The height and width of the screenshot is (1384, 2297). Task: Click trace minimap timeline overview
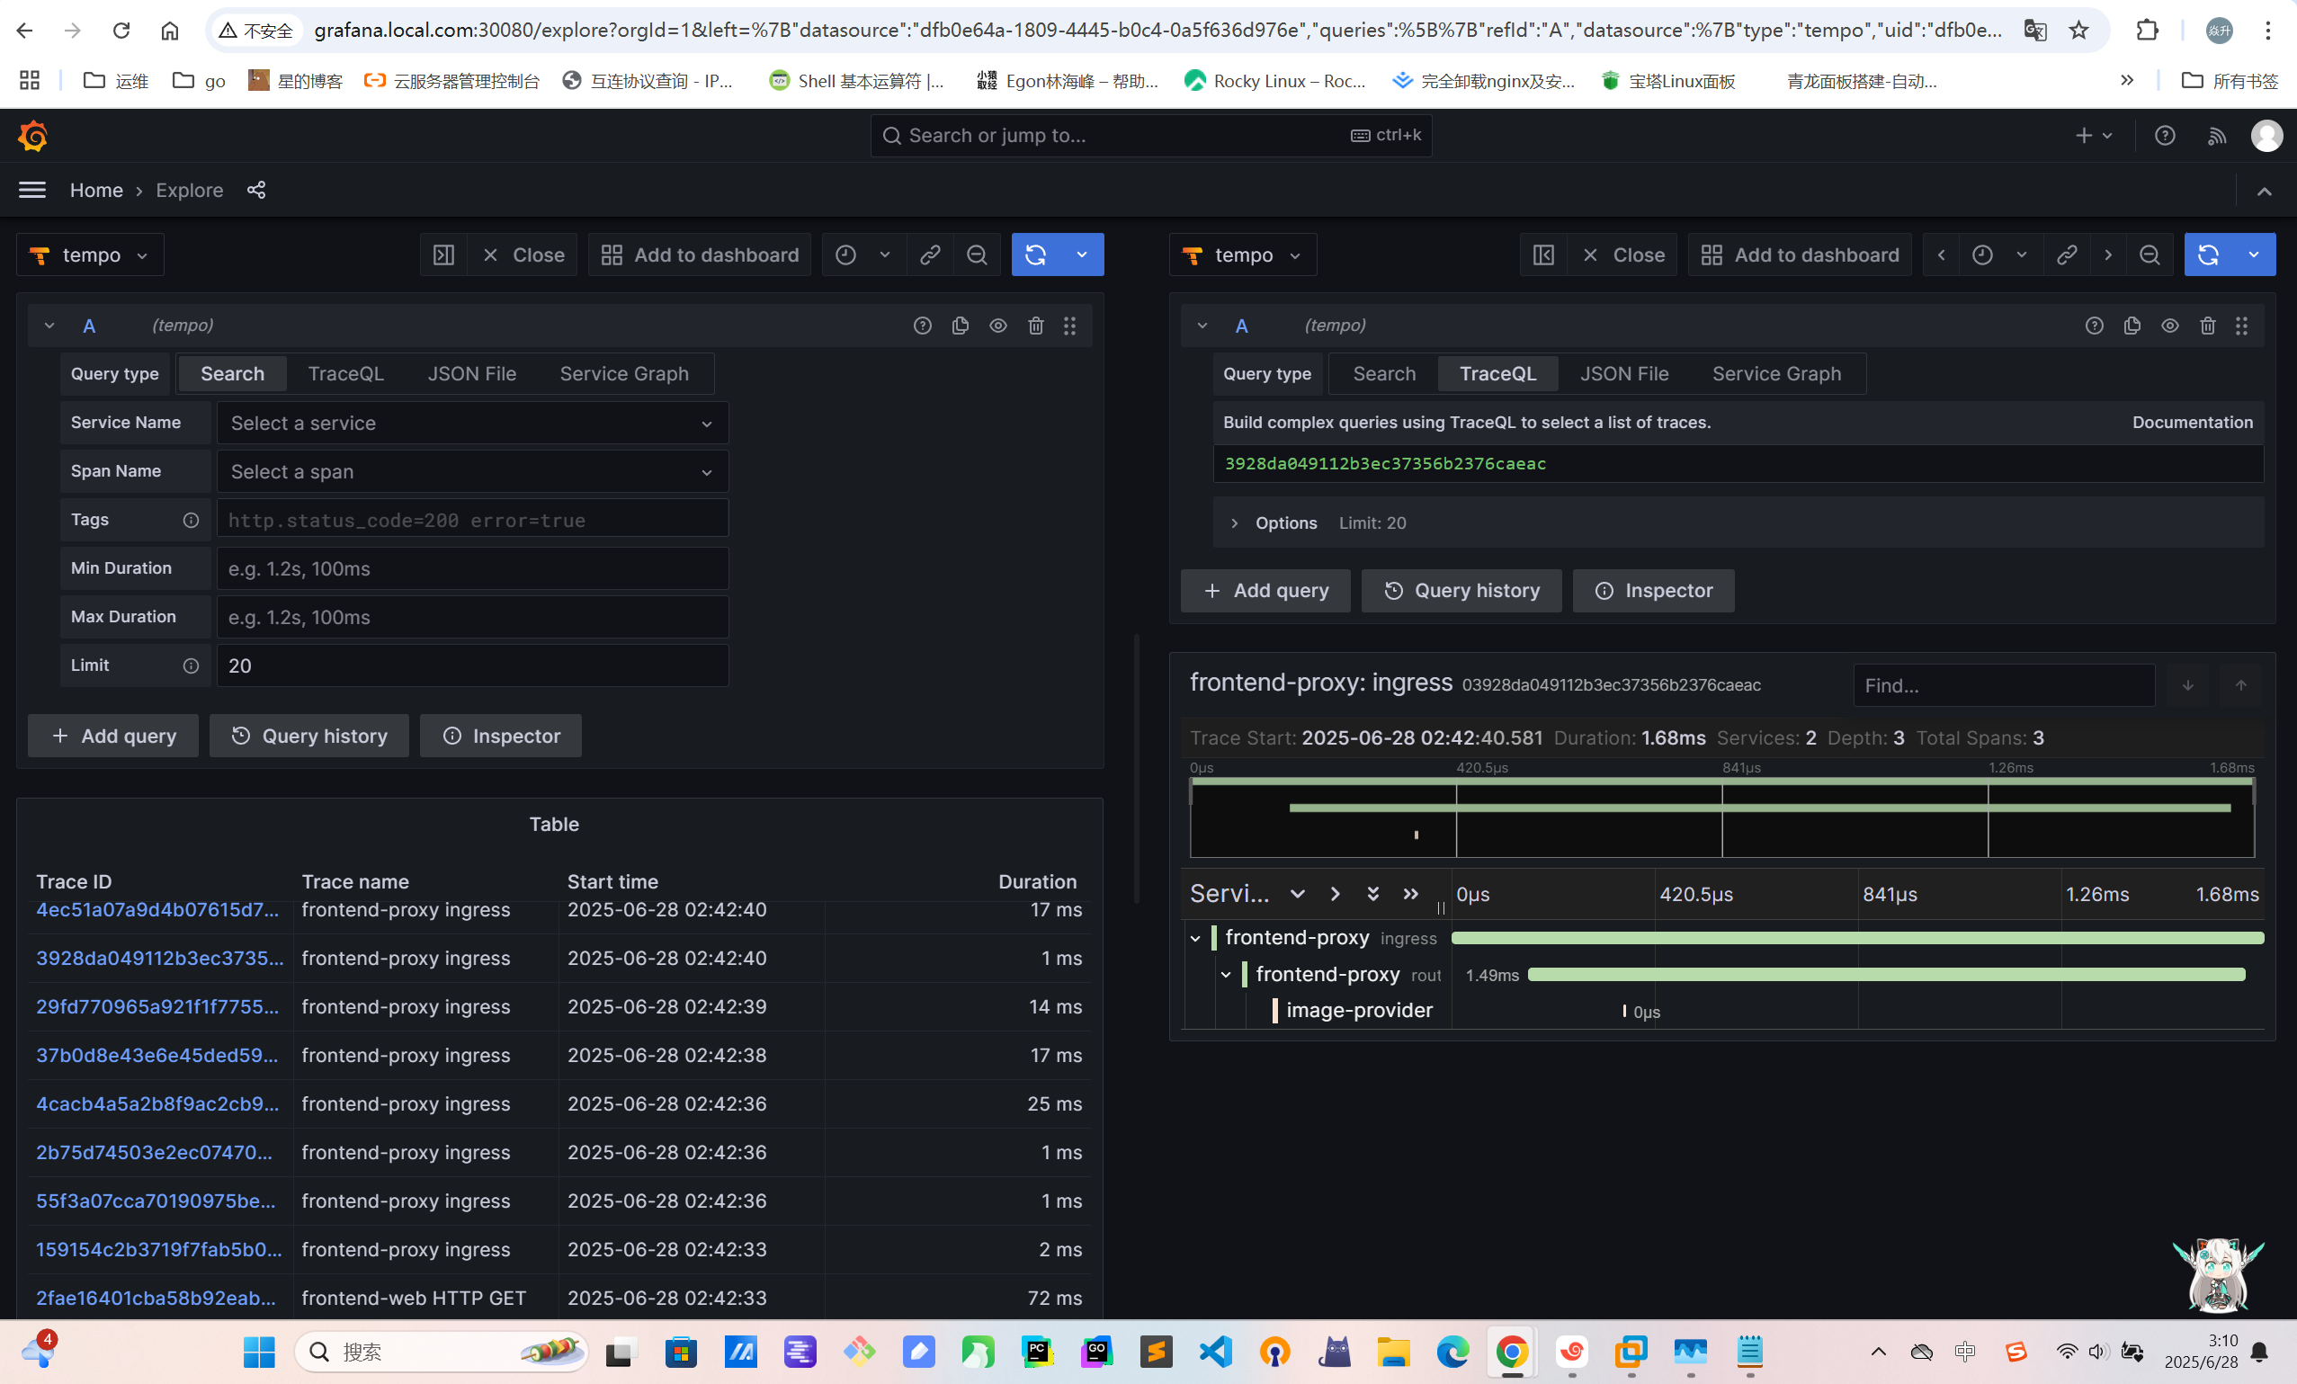pyautogui.click(x=1721, y=817)
